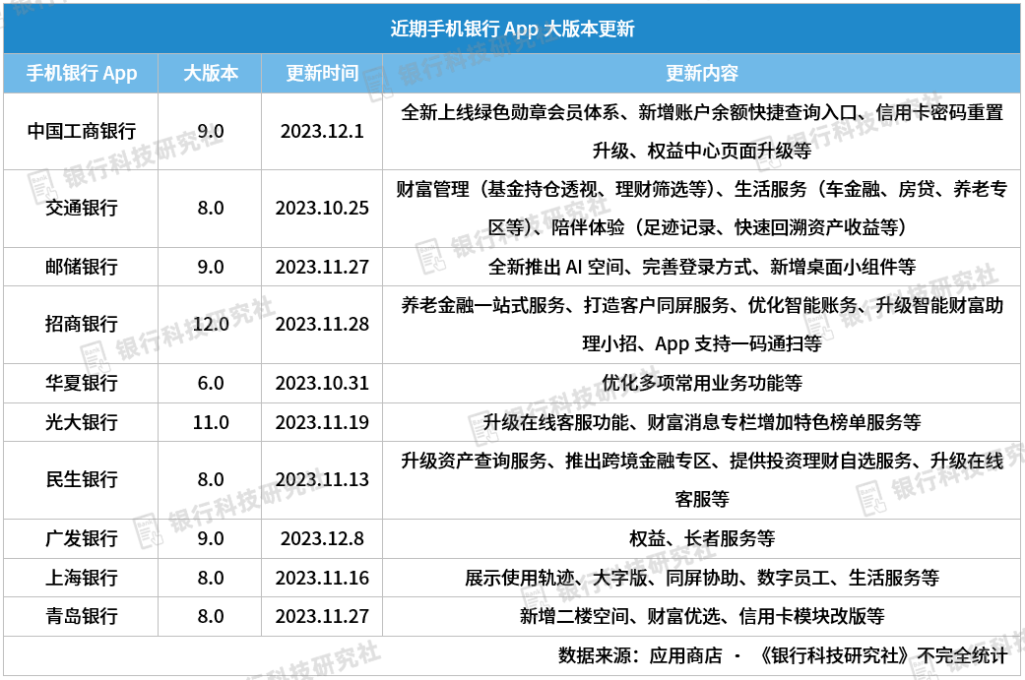
Task: Click the '邮储银行' cell
Action: tap(82, 267)
